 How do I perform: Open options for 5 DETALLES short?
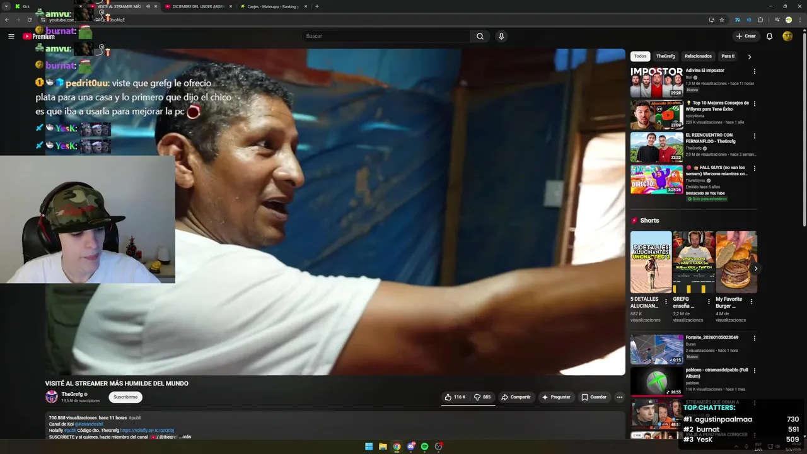click(x=666, y=301)
